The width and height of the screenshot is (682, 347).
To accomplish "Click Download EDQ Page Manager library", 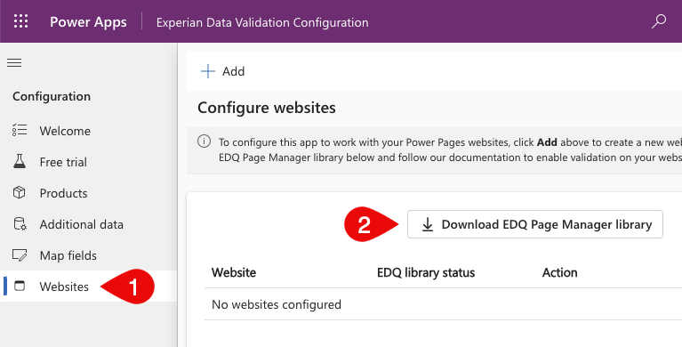I will pyautogui.click(x=535, y=224).
